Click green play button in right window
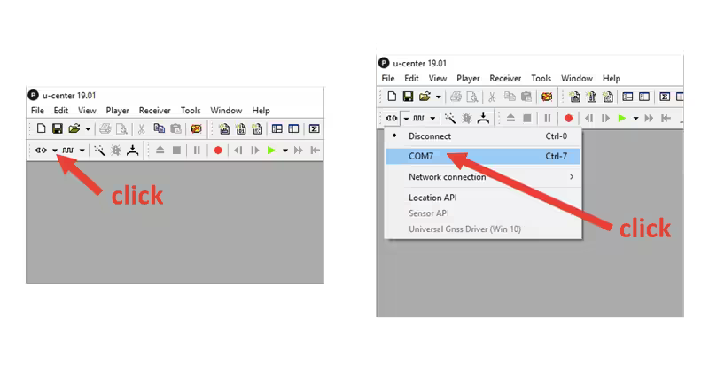Image resolution: width=709 pixels, height=372 pixels. (x=622, y=118)
